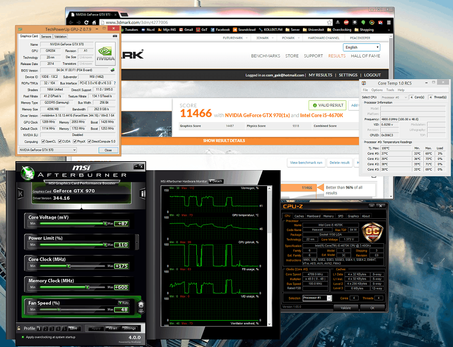This screenshot has width=453, height=347.
Task: Click GPU-Z screenshot camera icon
Action: 115,36
